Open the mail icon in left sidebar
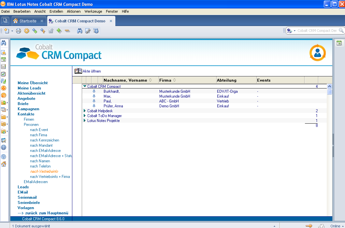This screenshot has width=345, height=228. pos(4,52)
